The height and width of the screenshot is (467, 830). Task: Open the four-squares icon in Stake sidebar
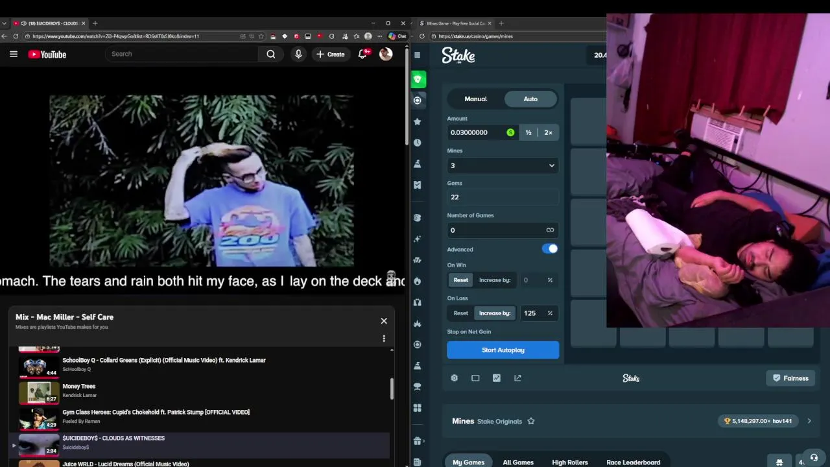[x=417, y=408]
